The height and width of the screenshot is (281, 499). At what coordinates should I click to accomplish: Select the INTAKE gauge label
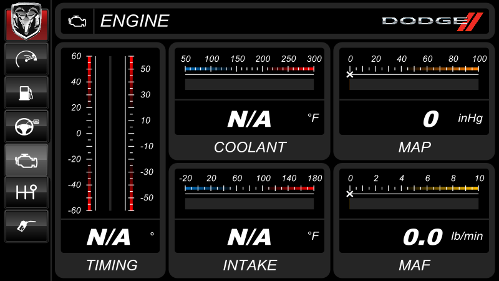[250, 265]
